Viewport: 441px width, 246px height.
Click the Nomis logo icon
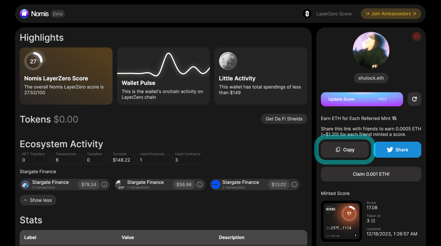[24, 13]
